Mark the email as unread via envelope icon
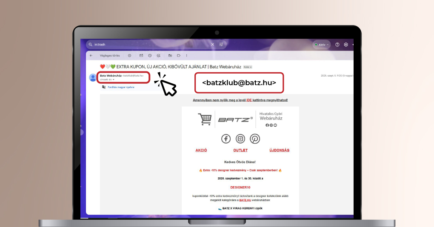Screen dimensions: 434x227 tap(141, 56)
